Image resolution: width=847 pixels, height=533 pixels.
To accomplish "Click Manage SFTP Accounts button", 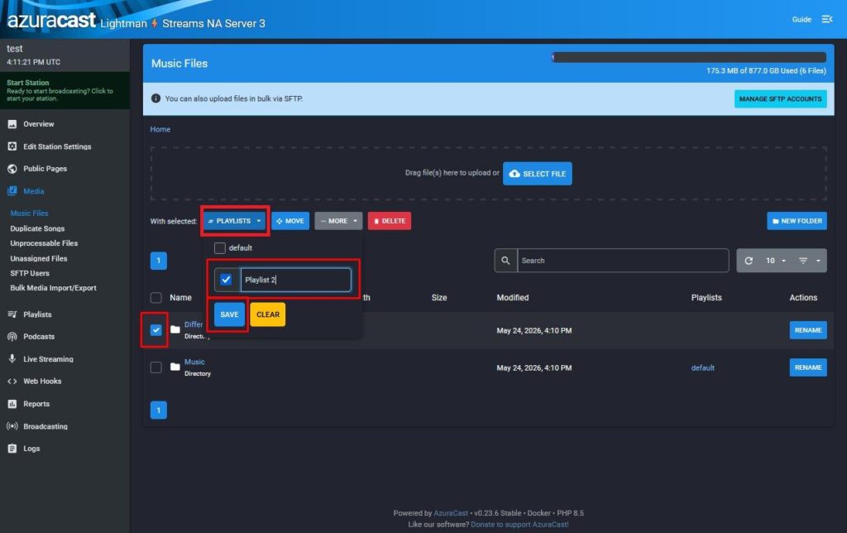I will (x=780, y=99).
